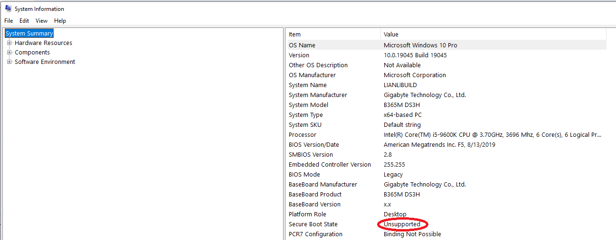Open the View menu
616x240 pixels.
coord(42,21)
